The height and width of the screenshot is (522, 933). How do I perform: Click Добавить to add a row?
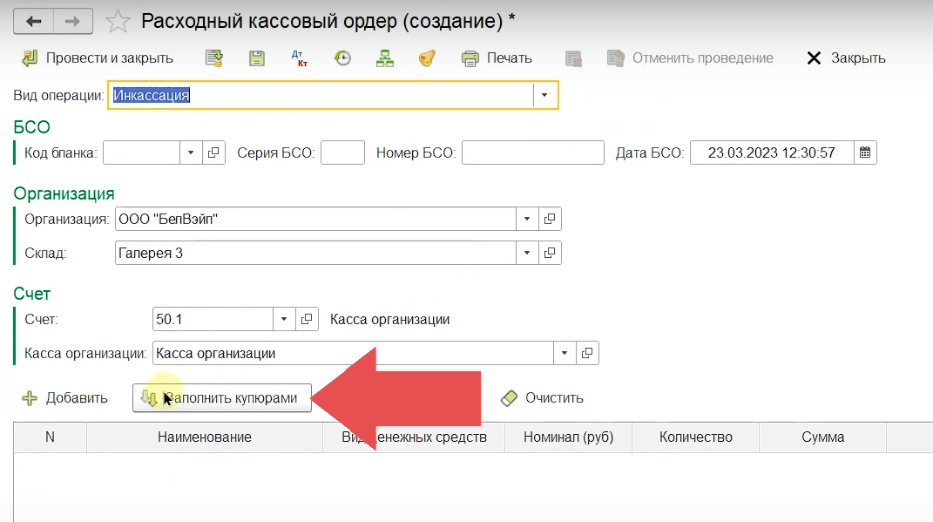click(65, 398)
